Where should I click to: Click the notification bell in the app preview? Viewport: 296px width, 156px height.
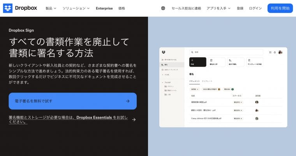click(275, 52)
